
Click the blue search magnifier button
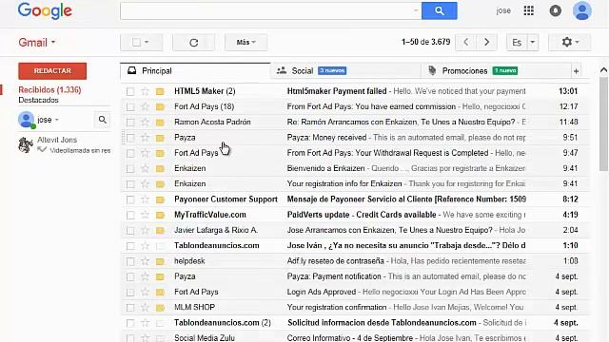pyautogui.click(x=440, y=10)
